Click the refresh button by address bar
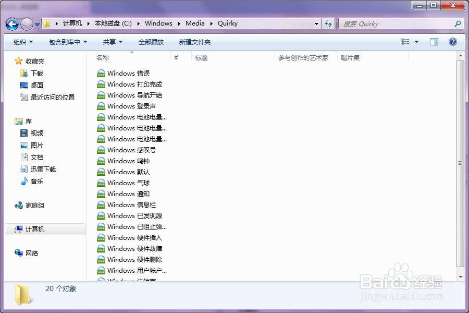 tap(328, 24)
